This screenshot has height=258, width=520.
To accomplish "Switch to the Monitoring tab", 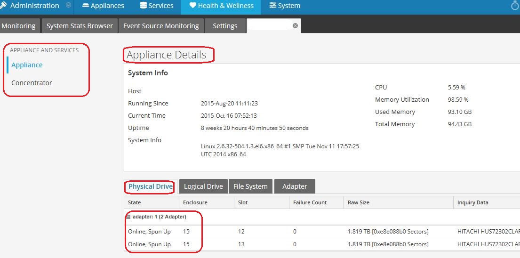I will click(18, 26).
